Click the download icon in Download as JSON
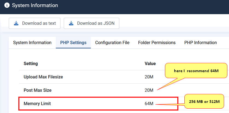This screenshot has height=113, width=229. (x=71, y=23)
